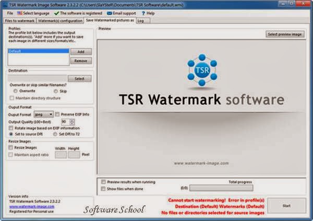Click the destination path field

(x=38, y=78)
